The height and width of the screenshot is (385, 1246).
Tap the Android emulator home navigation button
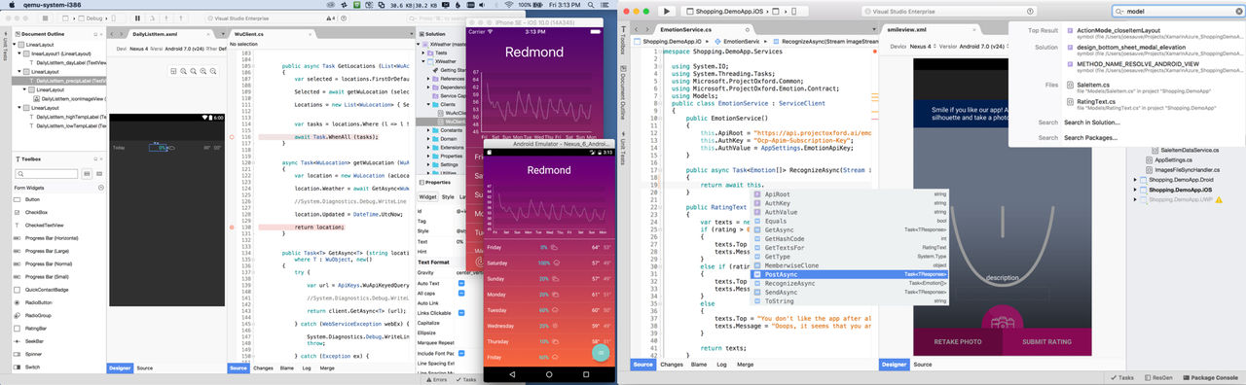[550, 373]
